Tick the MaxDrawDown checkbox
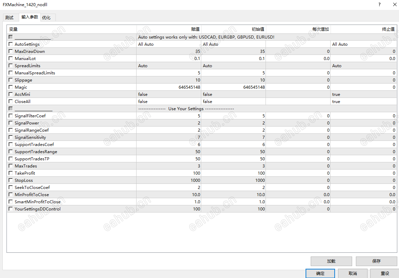 11,51
